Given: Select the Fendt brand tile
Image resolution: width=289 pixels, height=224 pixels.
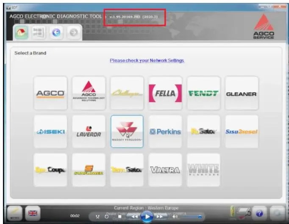Looking at the screenshot, I should pyautogui.click(x=203, y=93).
